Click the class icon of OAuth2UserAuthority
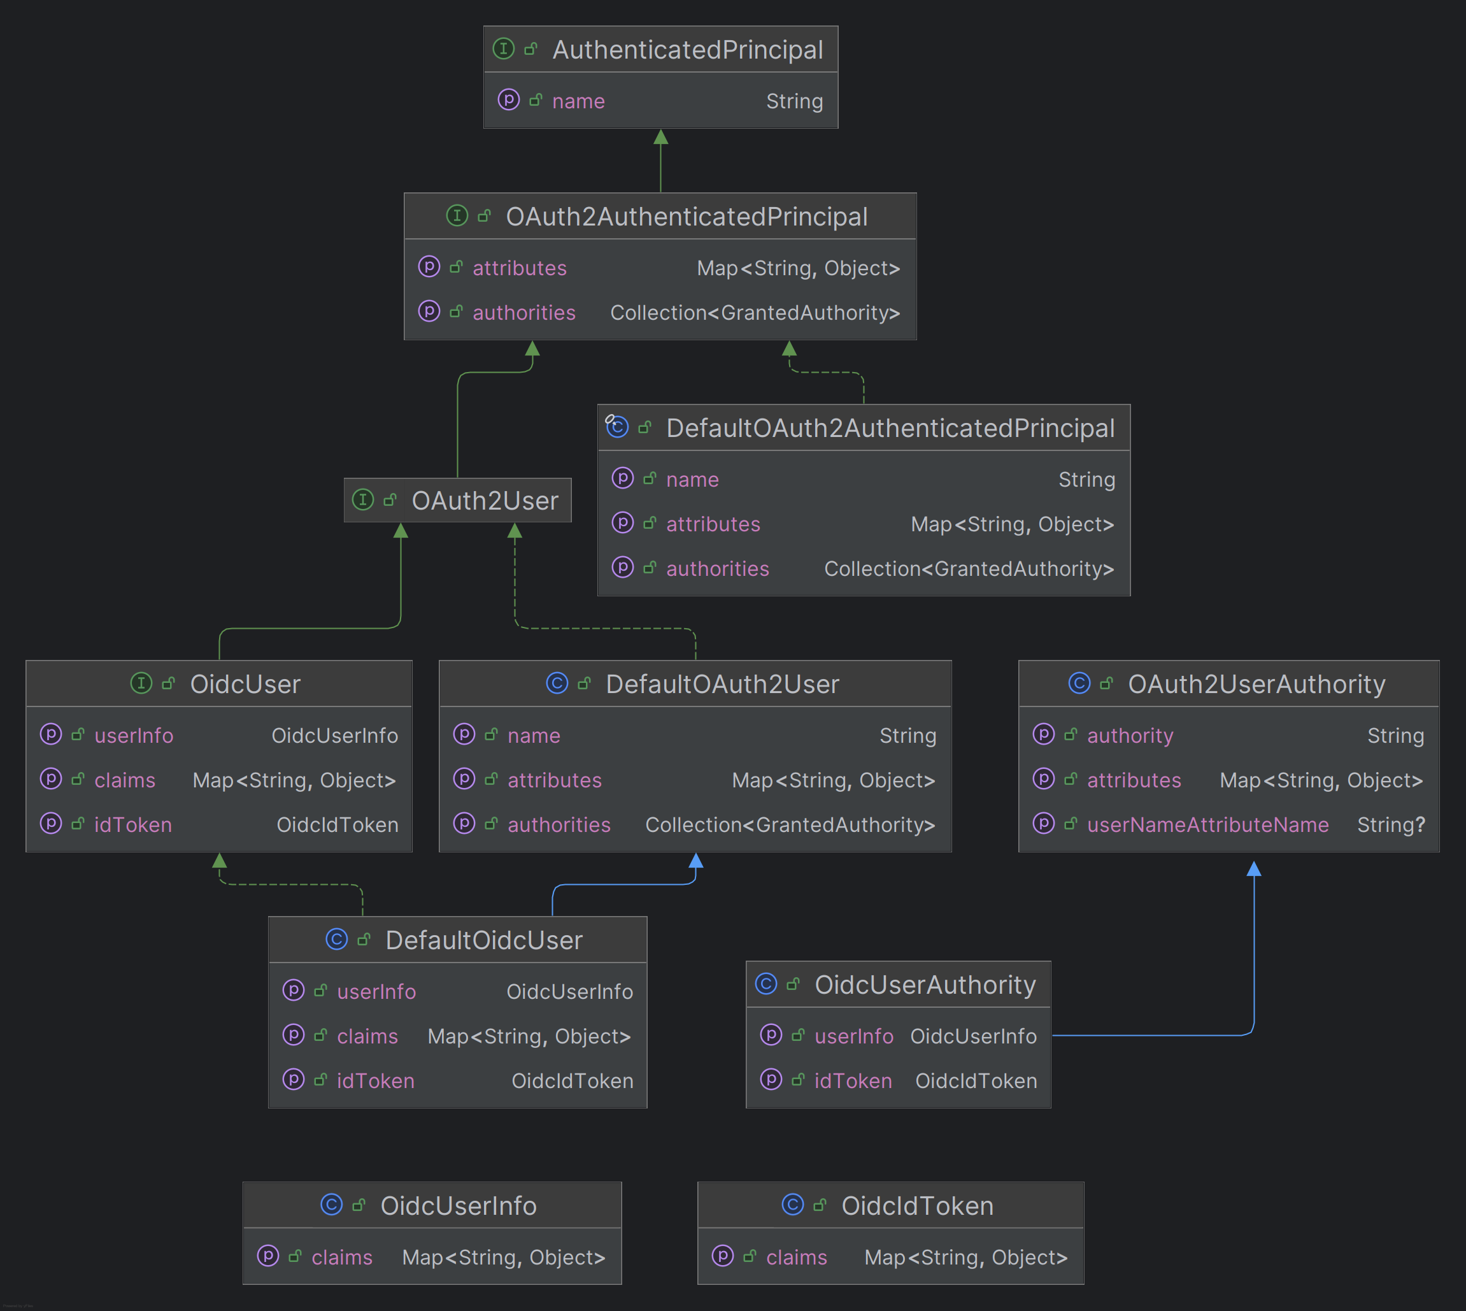 pos(1079,683)
